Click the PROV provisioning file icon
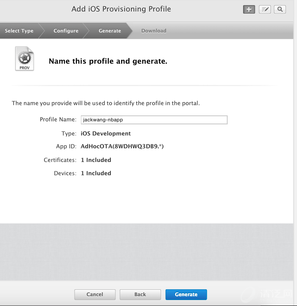The height and width of the screenshot is (306, 297). pyautogui.click(x=24, y=59)
